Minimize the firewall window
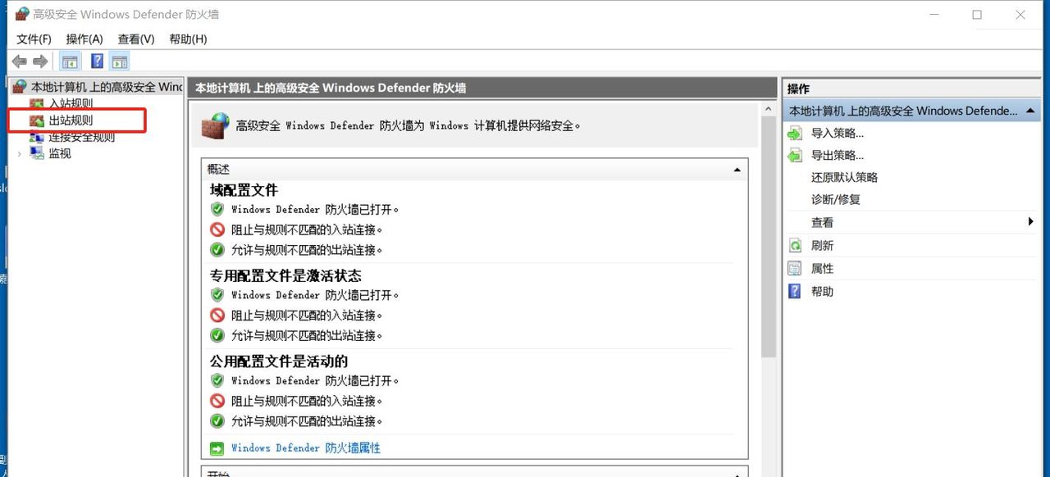The width and height of the screenshot is (1050, 477). [934, 14]
